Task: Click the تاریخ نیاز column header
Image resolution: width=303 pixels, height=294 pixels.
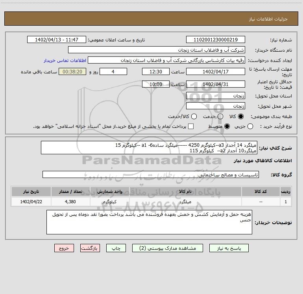Action: 31,191
